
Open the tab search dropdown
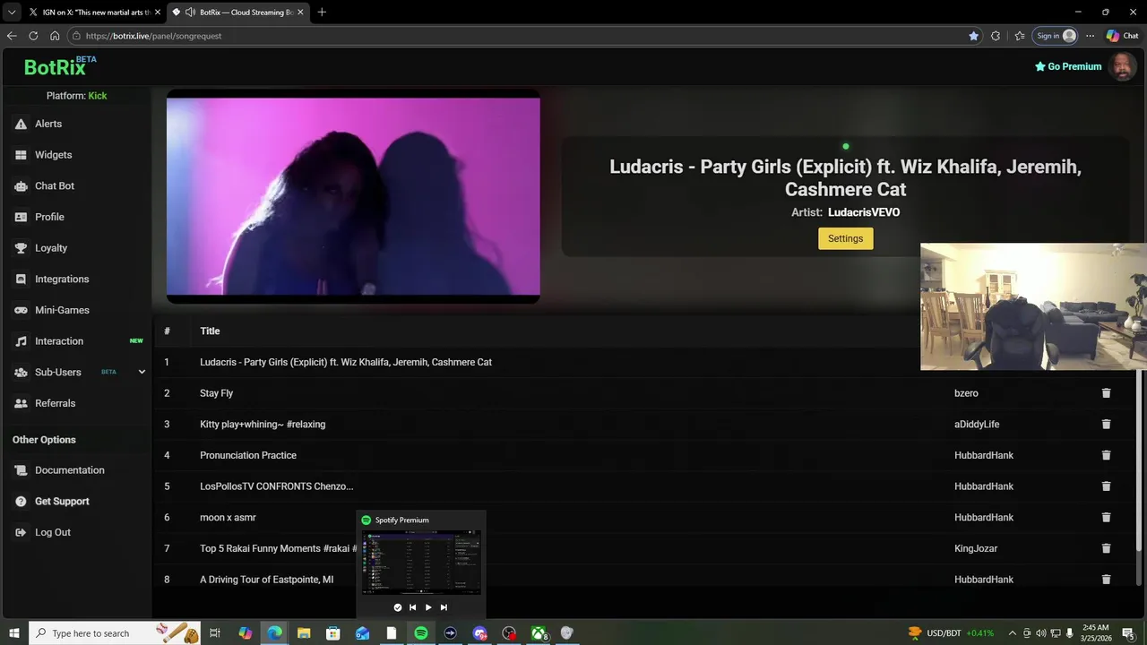[12, 13]
